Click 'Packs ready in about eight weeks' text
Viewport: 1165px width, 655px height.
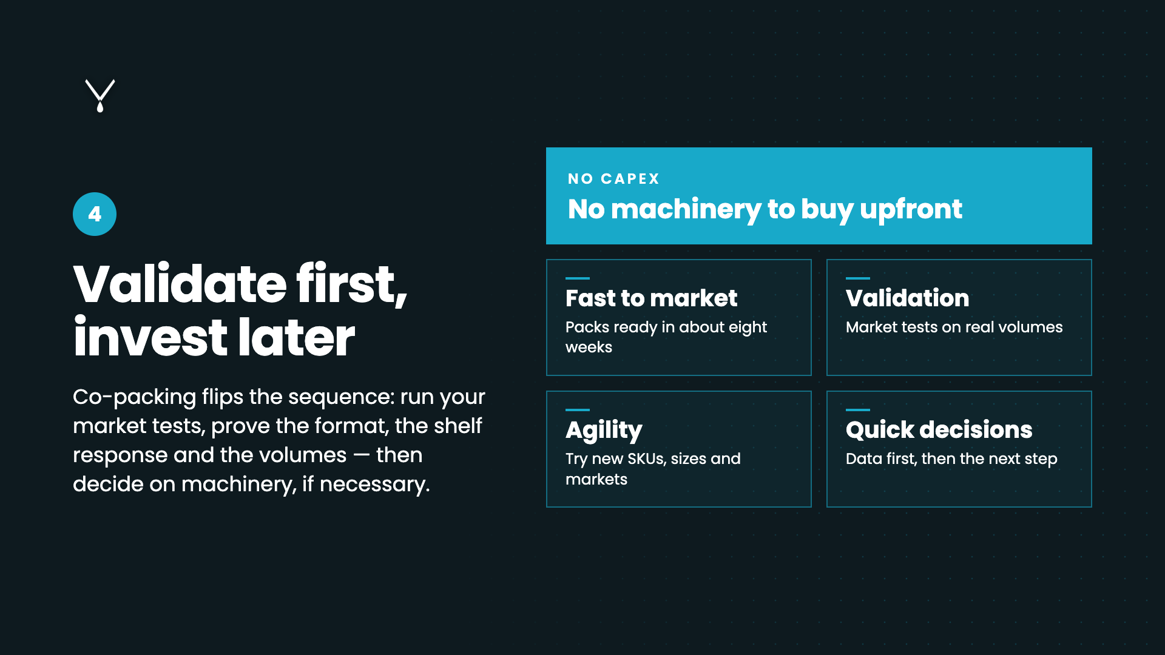(x=666, y=337)
